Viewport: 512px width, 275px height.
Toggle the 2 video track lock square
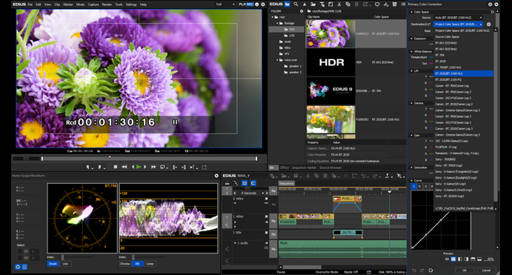click(267, 199)
